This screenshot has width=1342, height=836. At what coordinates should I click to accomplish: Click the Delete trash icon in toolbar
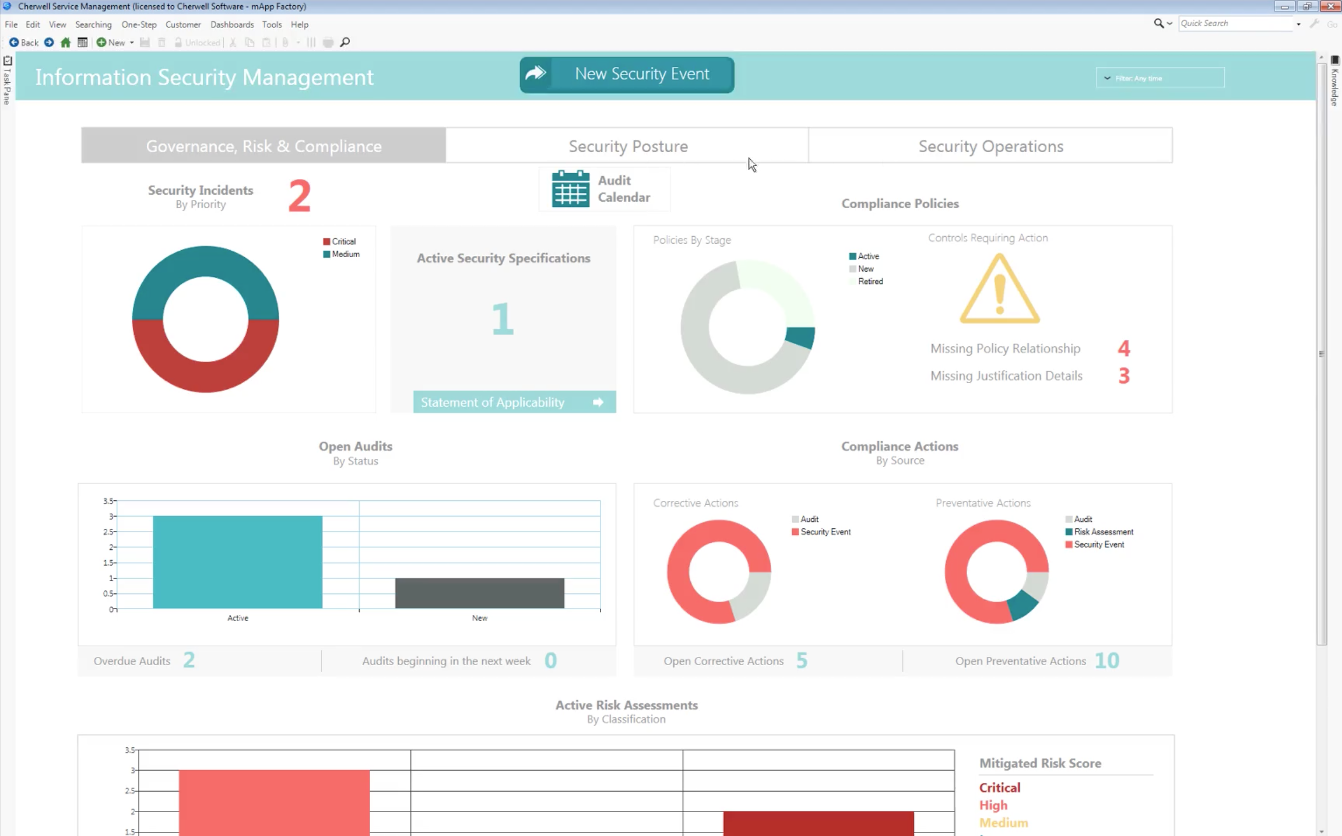pos(162,43)
